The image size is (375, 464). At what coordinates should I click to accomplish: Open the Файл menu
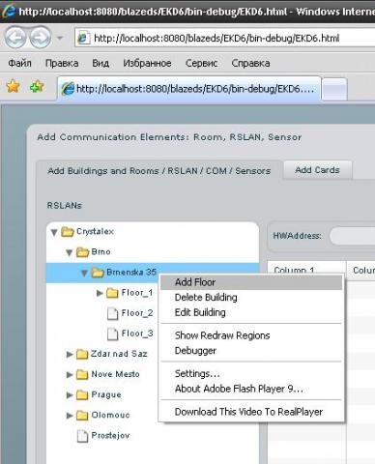point(19,63)
